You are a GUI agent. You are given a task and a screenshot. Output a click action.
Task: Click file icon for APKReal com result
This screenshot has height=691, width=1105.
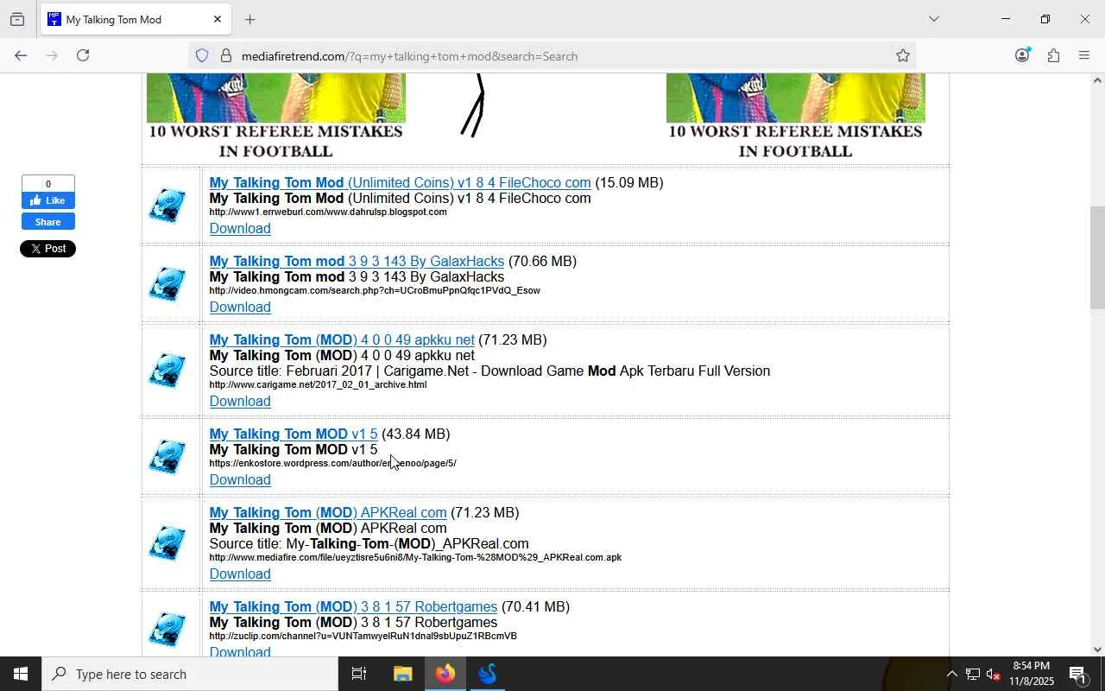[167, 543]
